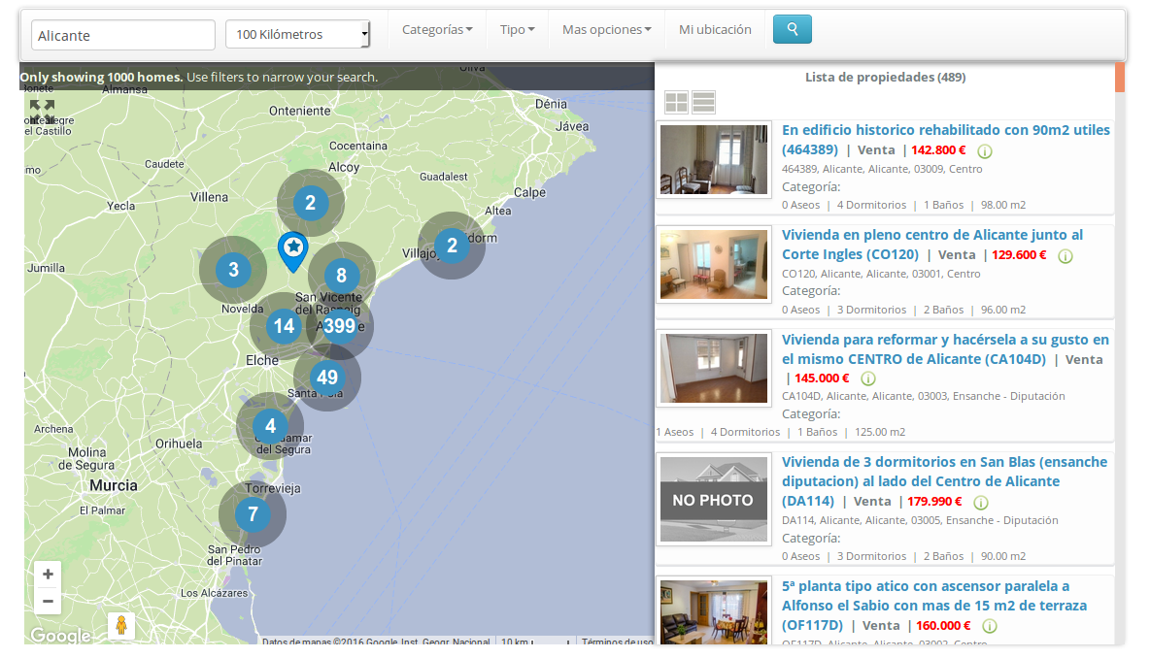Screen dimensions: 1150x658
Task: Expand the Tipo dropdown menu
Action: click(x=517, y=29)
